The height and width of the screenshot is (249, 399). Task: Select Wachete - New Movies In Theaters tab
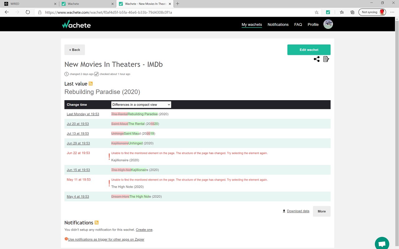click(145, 4)
